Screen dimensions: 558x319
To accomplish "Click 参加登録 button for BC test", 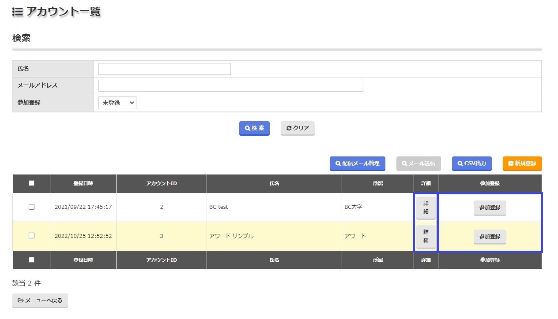I will tap(490, 208).
